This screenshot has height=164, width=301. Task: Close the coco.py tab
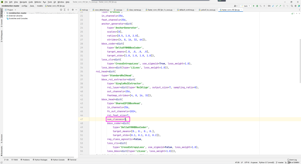124,10
